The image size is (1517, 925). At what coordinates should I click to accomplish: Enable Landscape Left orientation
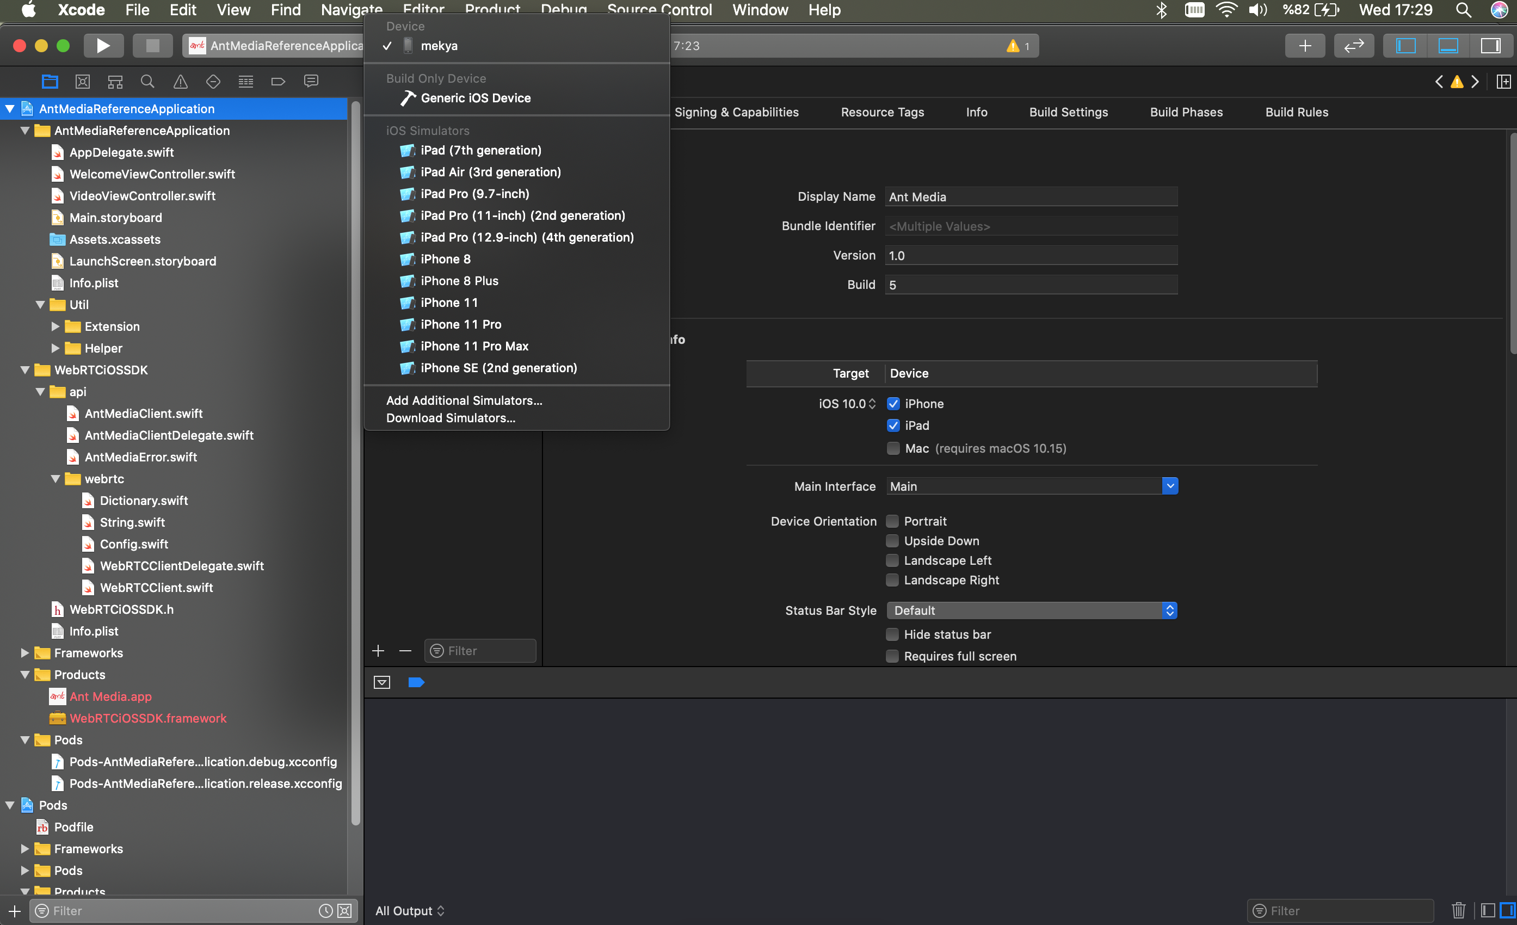click(x=892, y=560)
